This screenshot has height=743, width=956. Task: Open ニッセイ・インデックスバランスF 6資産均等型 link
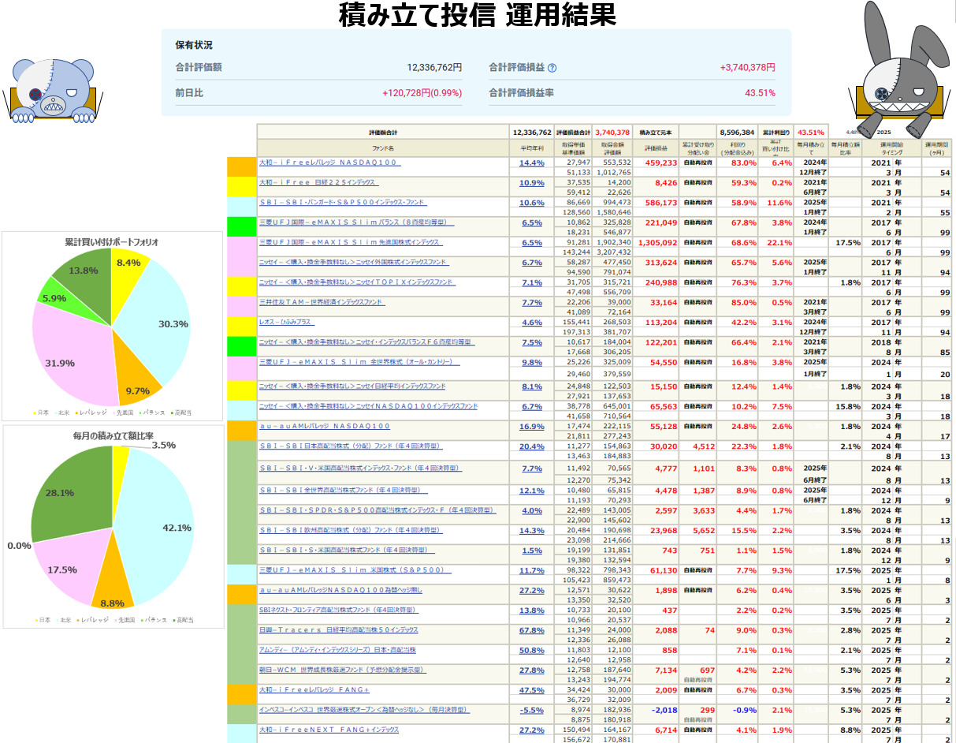click(366, 342)
